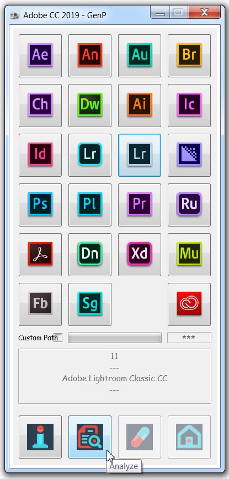
Task: Choose the Dimension (Dn) icon
Action: [90, 255]
